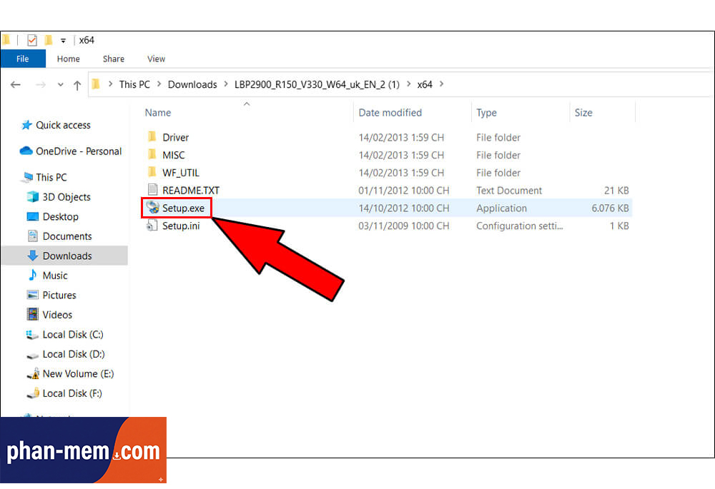Open the Share ribbon tab
The width and height of the screenshot is (715, 489).
tap(113, 59)
